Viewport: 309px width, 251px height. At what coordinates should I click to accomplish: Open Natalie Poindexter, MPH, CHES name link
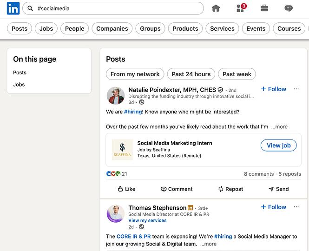[x=172, y=90]
